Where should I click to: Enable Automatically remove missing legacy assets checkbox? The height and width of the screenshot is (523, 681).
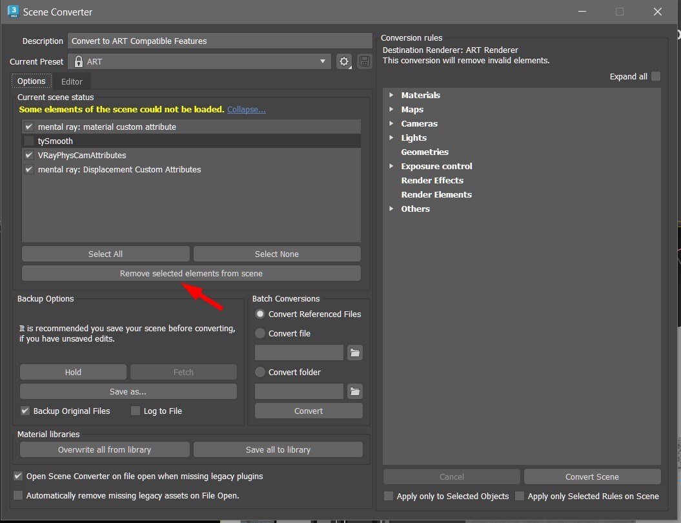[18, 496]
